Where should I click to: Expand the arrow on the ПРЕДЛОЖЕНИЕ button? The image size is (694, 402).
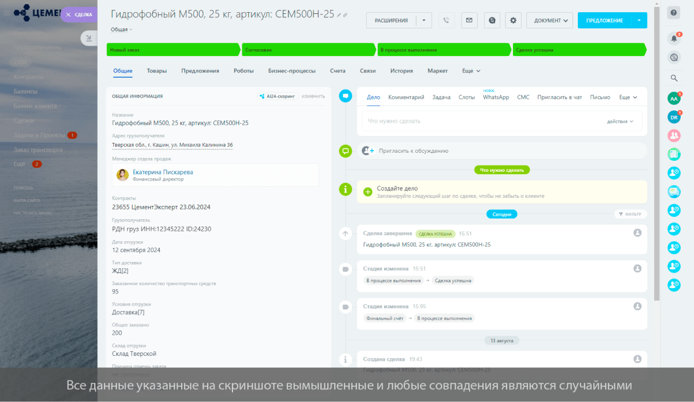click(639, 20)
